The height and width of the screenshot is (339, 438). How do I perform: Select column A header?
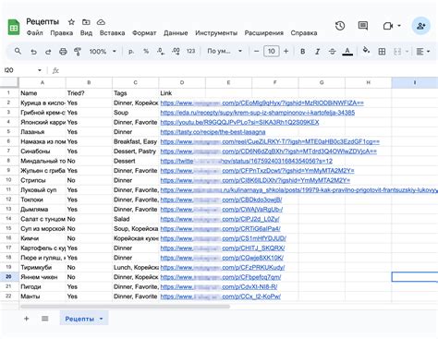pos(43,82)
